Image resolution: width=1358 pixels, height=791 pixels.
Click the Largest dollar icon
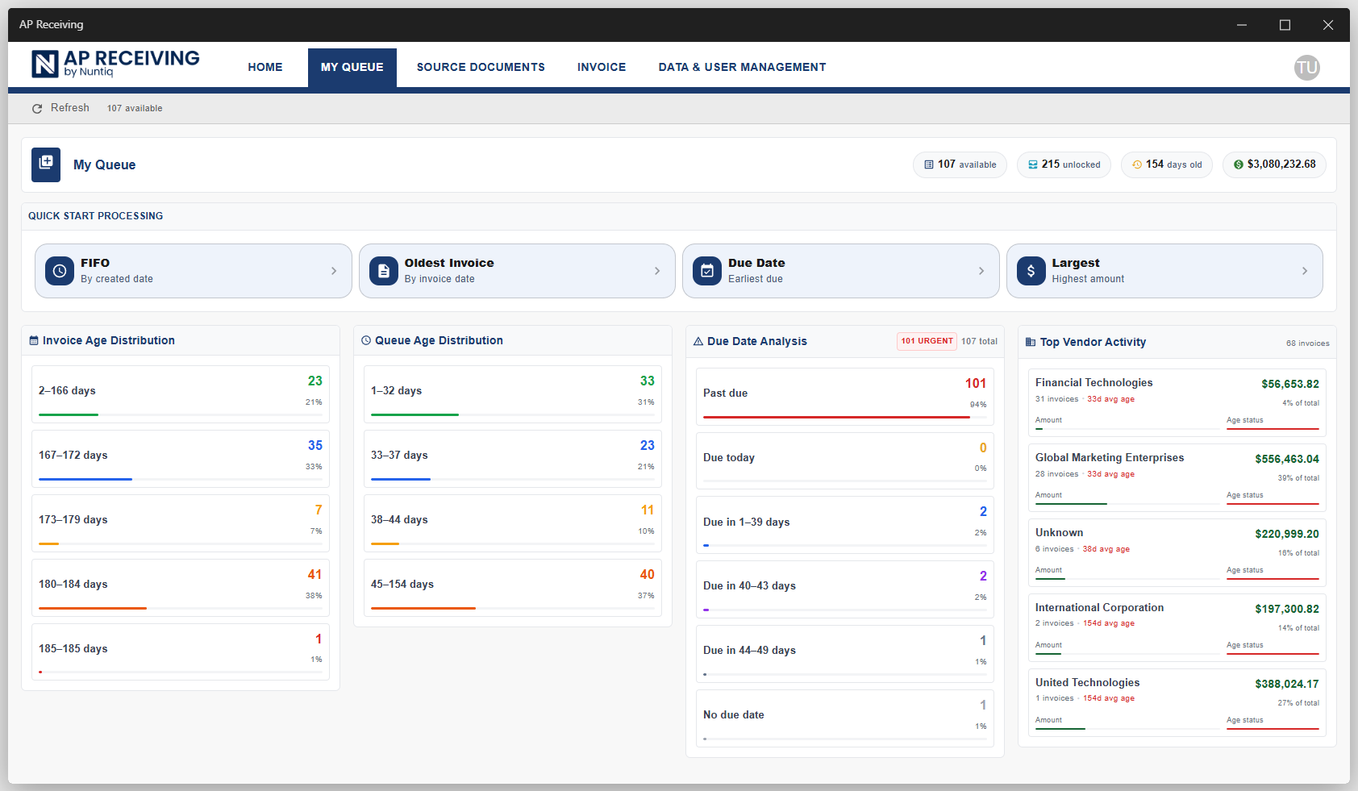click(x=1031, y=271)
